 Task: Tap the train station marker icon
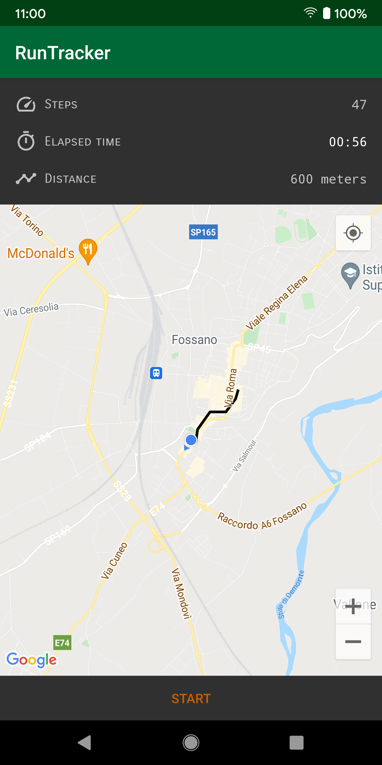[x=156, y=373]
